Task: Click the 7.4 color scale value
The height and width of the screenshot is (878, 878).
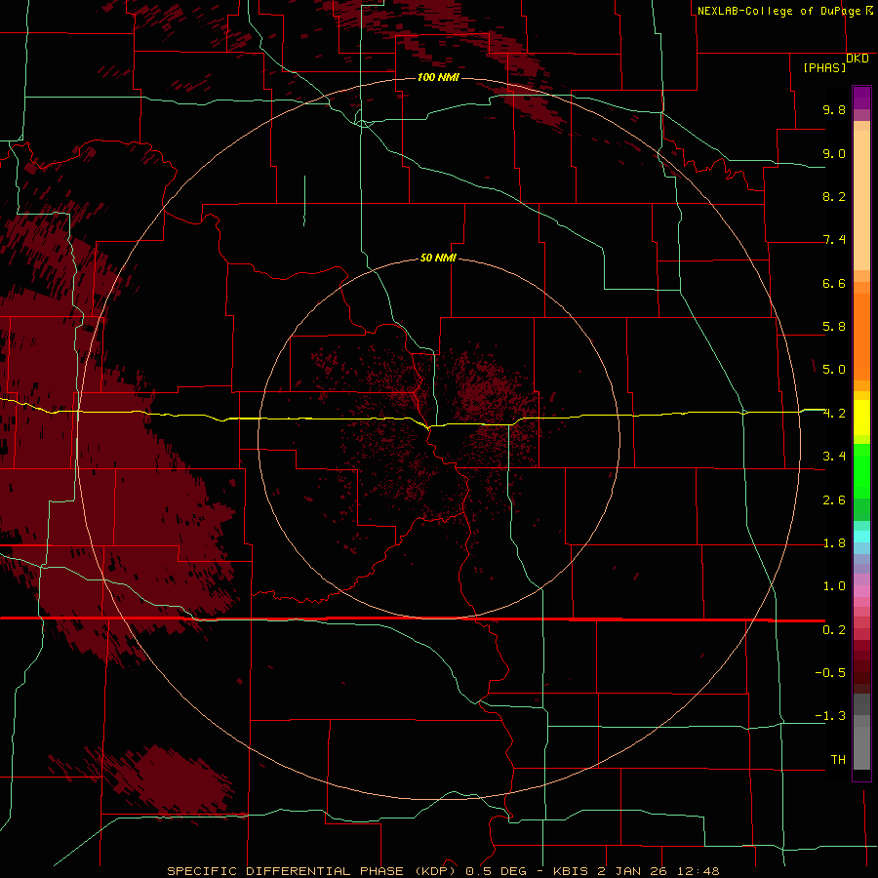Action: [834, 240]
